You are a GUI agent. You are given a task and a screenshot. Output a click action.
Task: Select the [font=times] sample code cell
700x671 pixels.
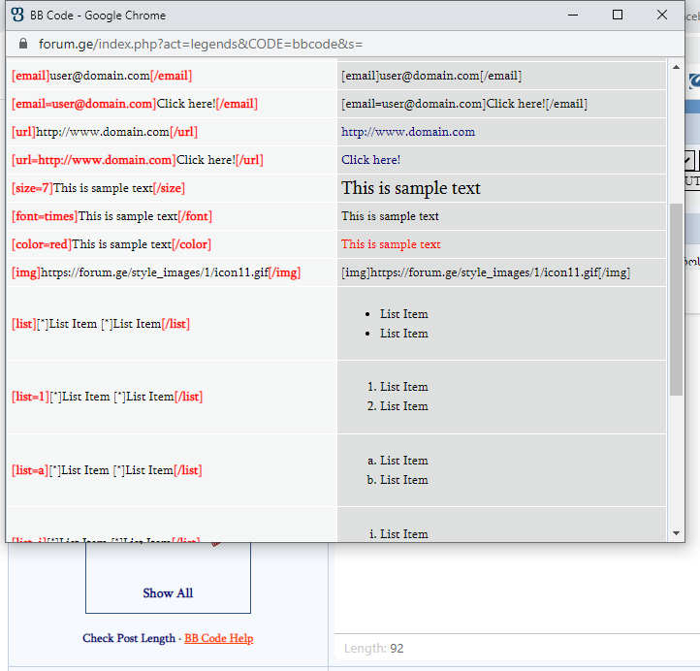click(172, 216)
